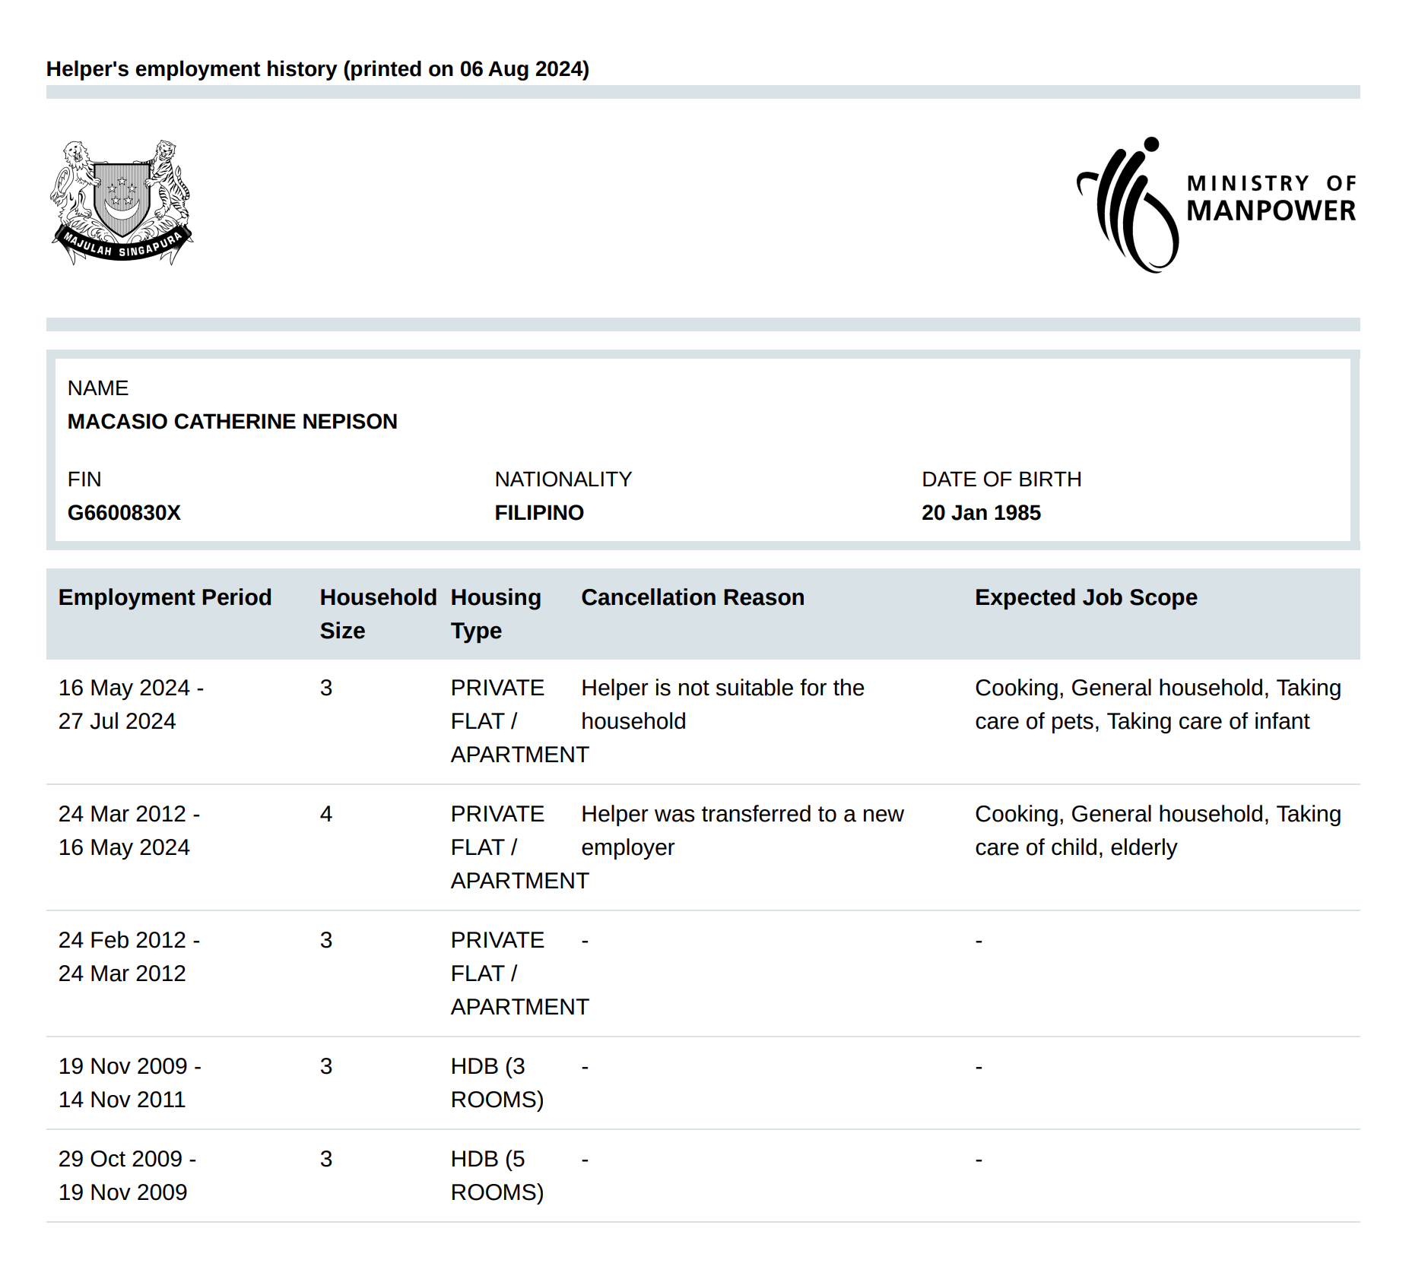Click the HDB (5 ROOMS) housing type
Image resolution: width=1428 pixels, height=1282 pixels.
(497, 1176)
